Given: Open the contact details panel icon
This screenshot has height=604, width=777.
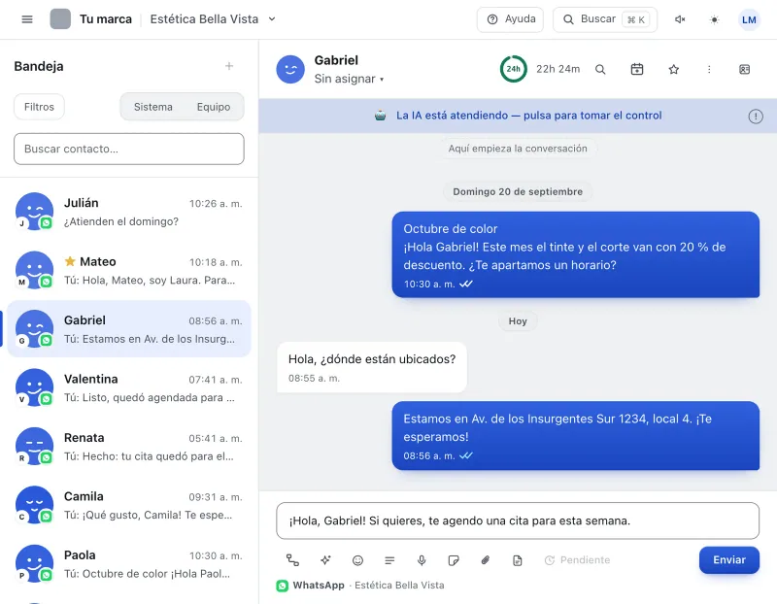Looking at the screenshot, I should (744, 69).
